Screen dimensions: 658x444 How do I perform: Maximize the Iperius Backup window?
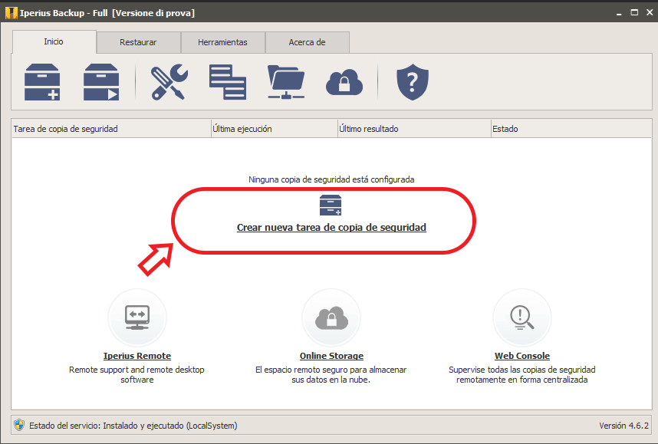click(634, 12)
